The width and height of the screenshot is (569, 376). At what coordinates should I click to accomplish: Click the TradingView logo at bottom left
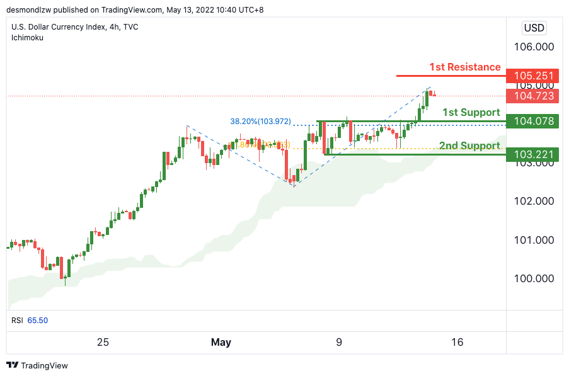pos(37,365)
